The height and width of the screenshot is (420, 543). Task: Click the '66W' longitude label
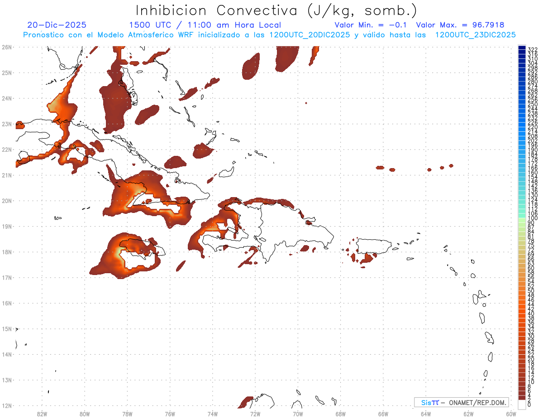[383, 414]
